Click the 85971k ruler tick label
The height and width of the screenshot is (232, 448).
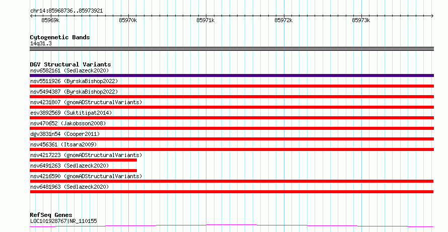click(x=205, y=20)
